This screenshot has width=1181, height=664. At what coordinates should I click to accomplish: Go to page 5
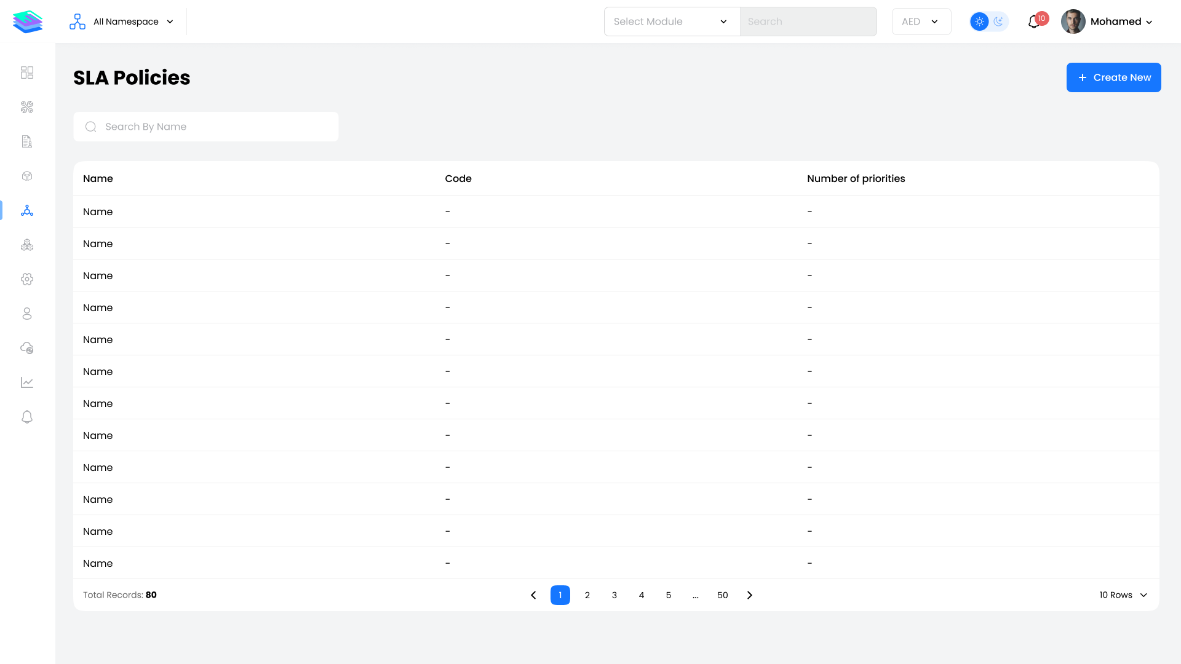pyautogui.click(x=669, y=595)
